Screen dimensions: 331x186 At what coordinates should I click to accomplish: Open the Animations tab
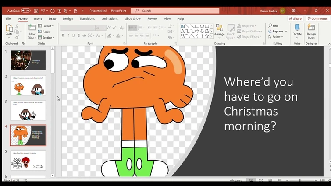coord(110,18)
